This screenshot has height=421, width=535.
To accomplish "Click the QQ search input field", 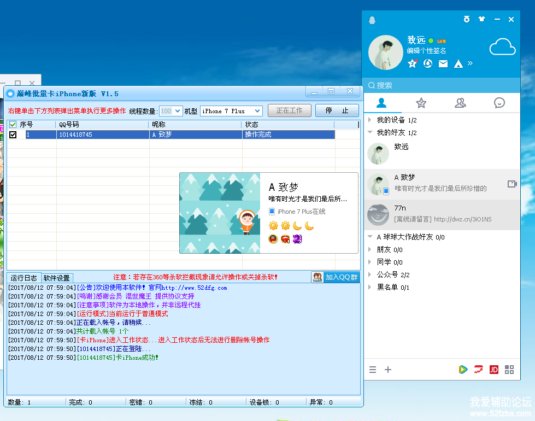I will pyautogui.click(x=442, y=85).
